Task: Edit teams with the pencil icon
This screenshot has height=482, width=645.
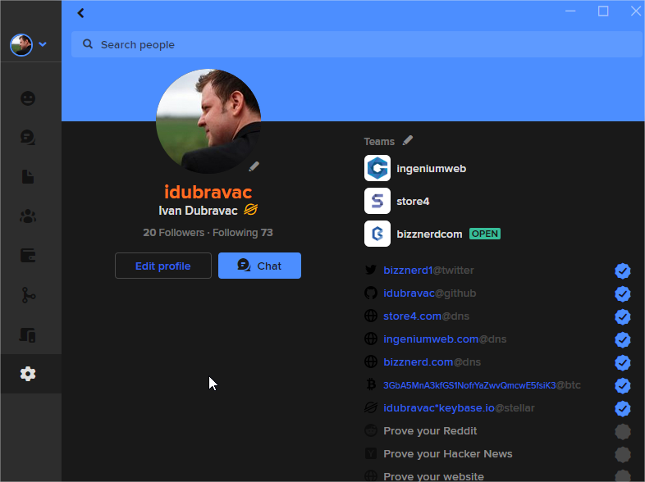Action: [x=408, y=140]
